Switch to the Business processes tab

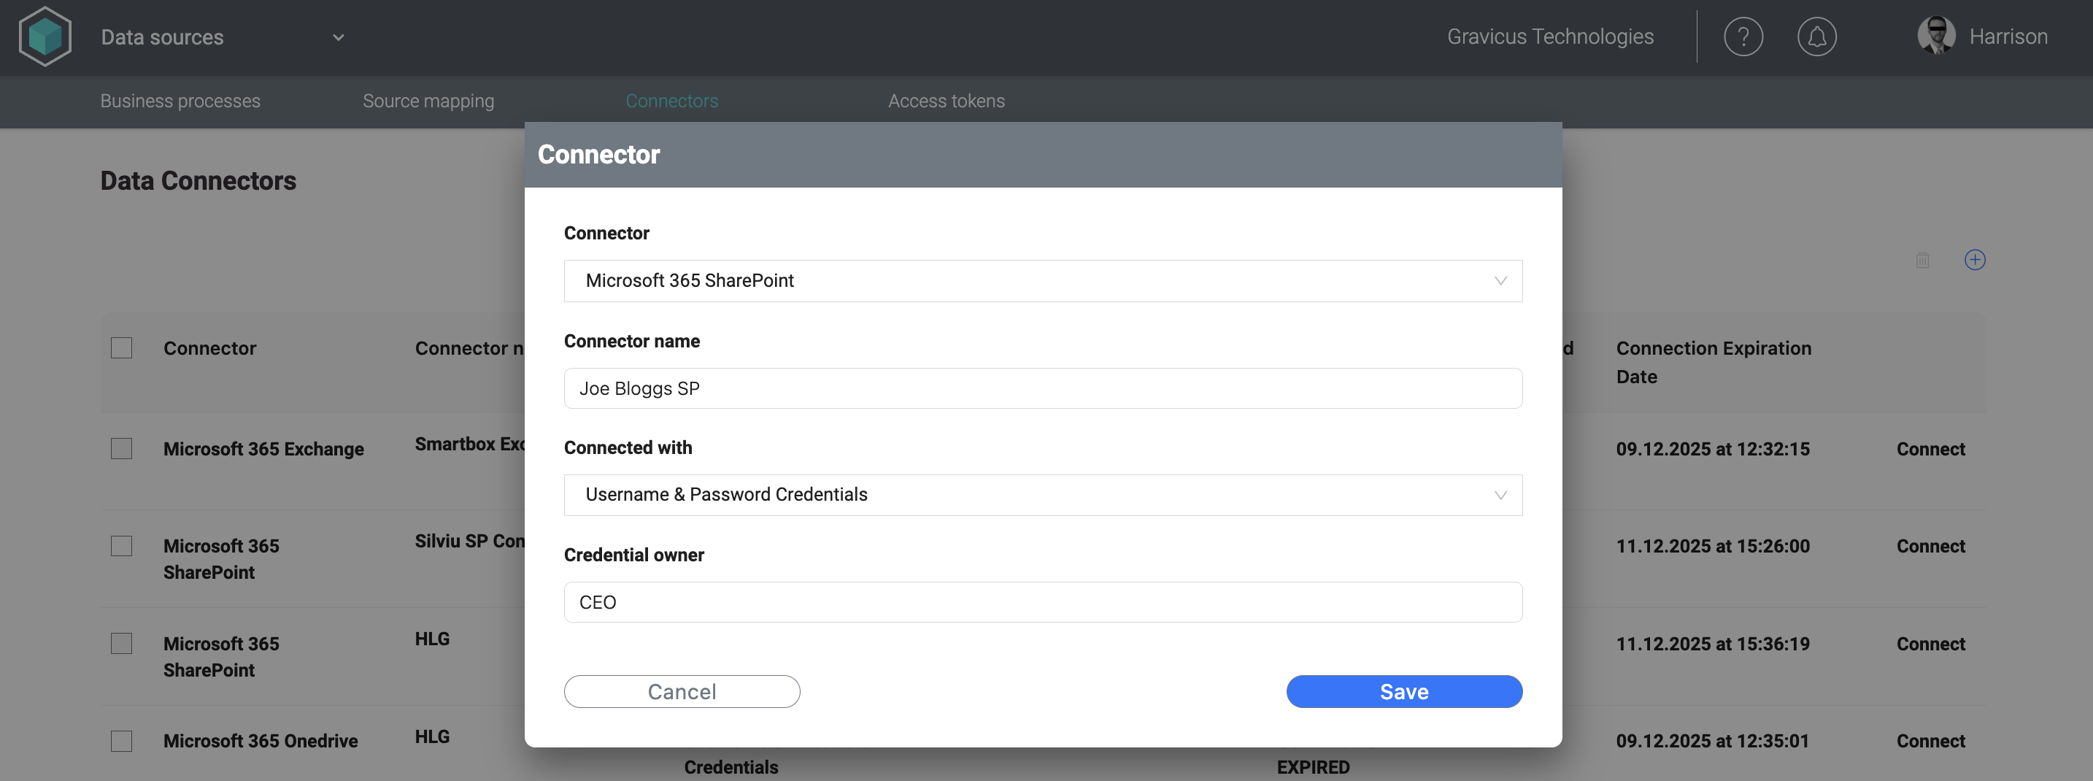[180, 101]
